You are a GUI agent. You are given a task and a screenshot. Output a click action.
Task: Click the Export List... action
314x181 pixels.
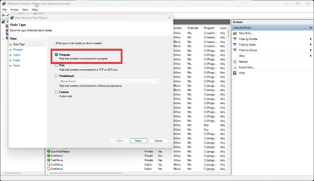point(246,67)
